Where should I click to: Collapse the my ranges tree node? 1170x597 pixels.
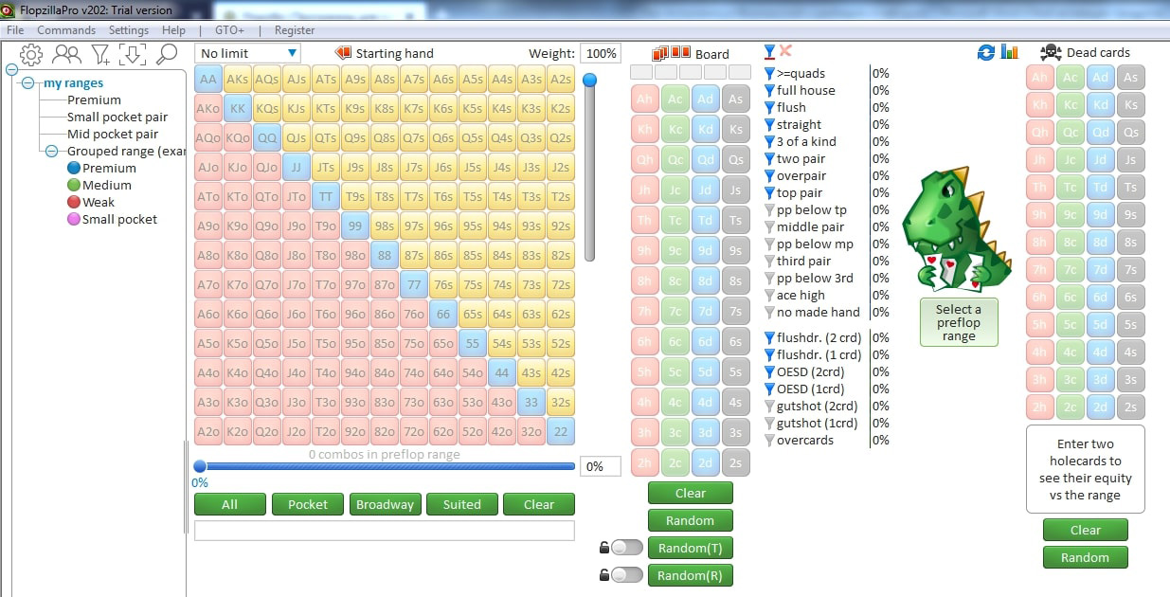(28, 83)
